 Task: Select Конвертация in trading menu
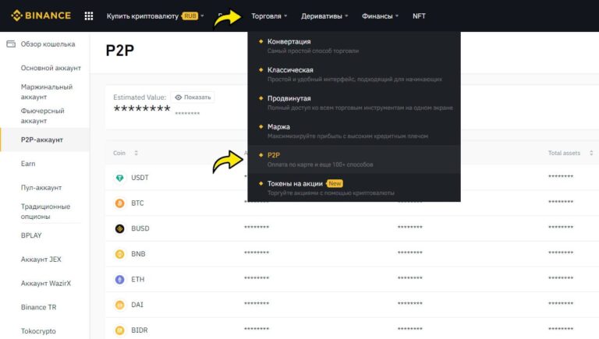pyautogui.click(x=354, y=46)
